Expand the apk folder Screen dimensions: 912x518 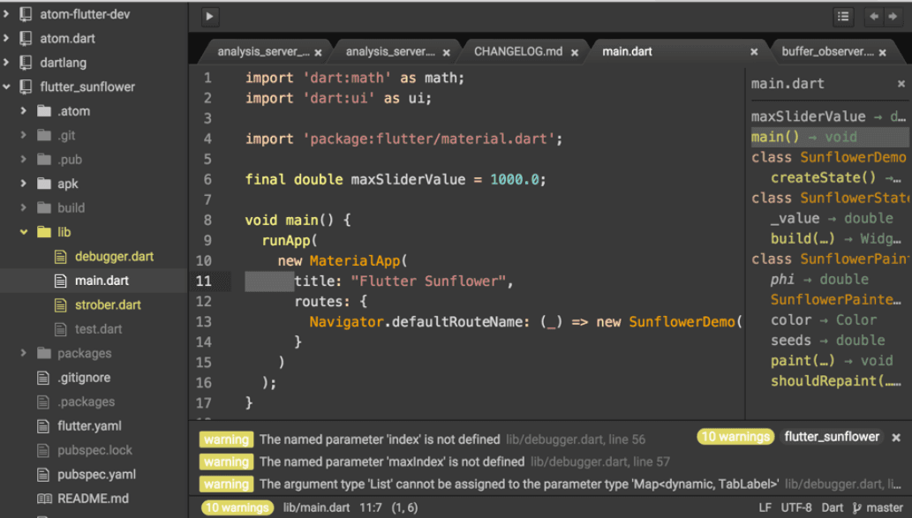23,184
